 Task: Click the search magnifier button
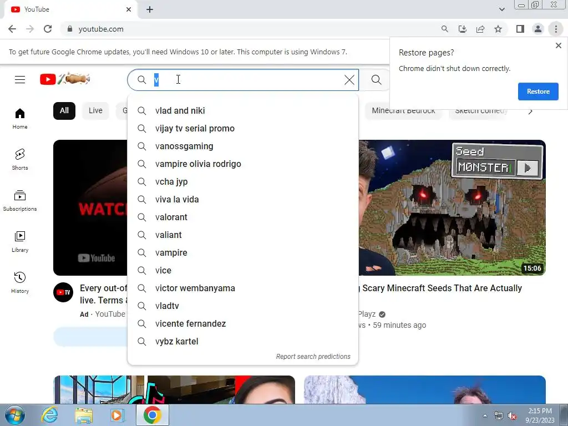[376, 80]
